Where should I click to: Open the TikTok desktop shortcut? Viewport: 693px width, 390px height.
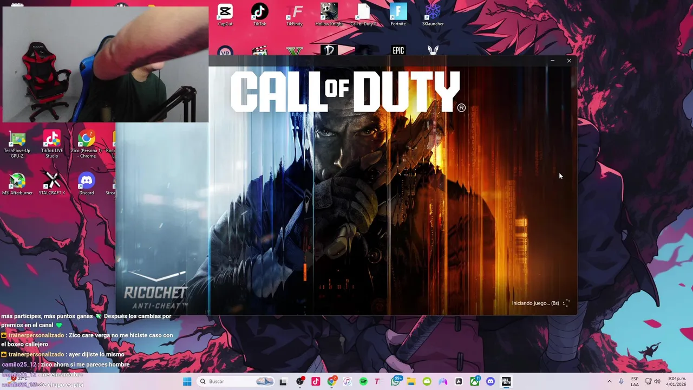tap(260, 15)
